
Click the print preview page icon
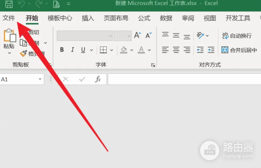[x=56, y=4]
